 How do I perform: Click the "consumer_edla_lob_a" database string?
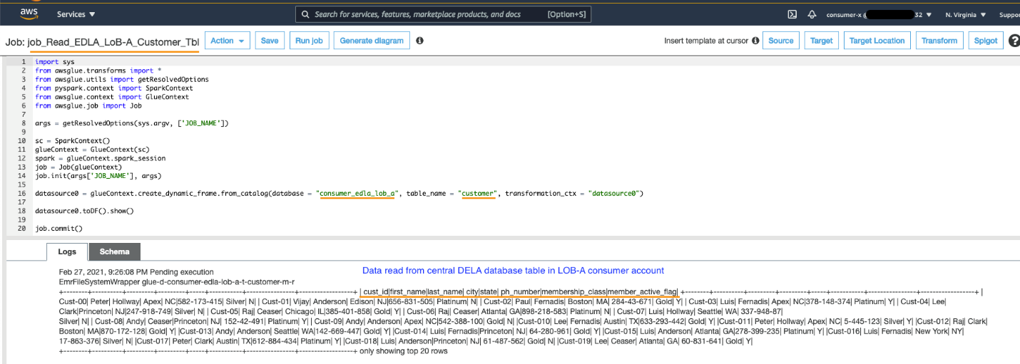[x=357, y=194]
